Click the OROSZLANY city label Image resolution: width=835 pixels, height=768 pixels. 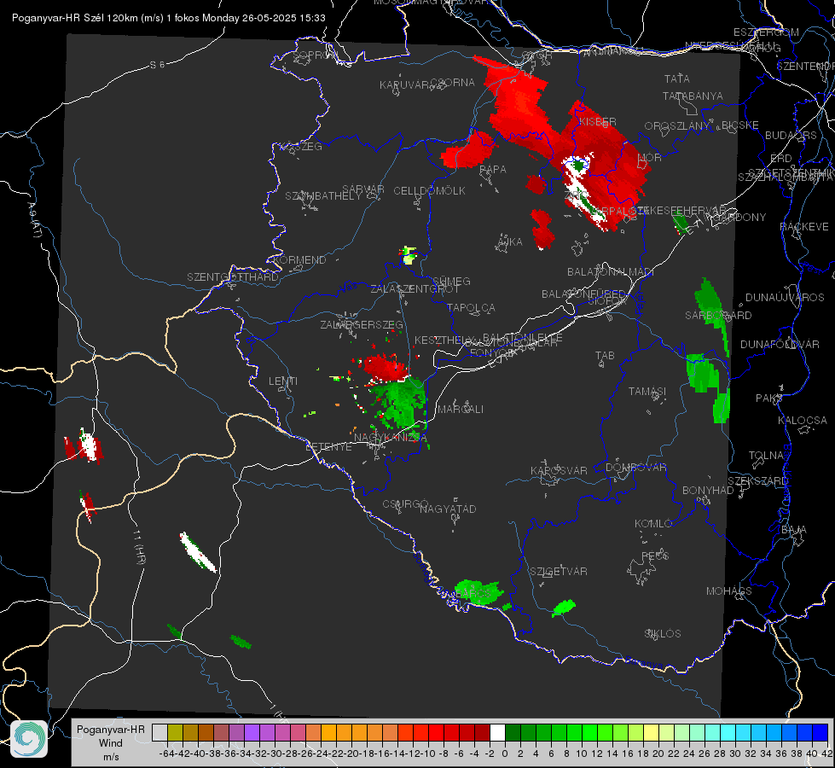tap(677, 126)
